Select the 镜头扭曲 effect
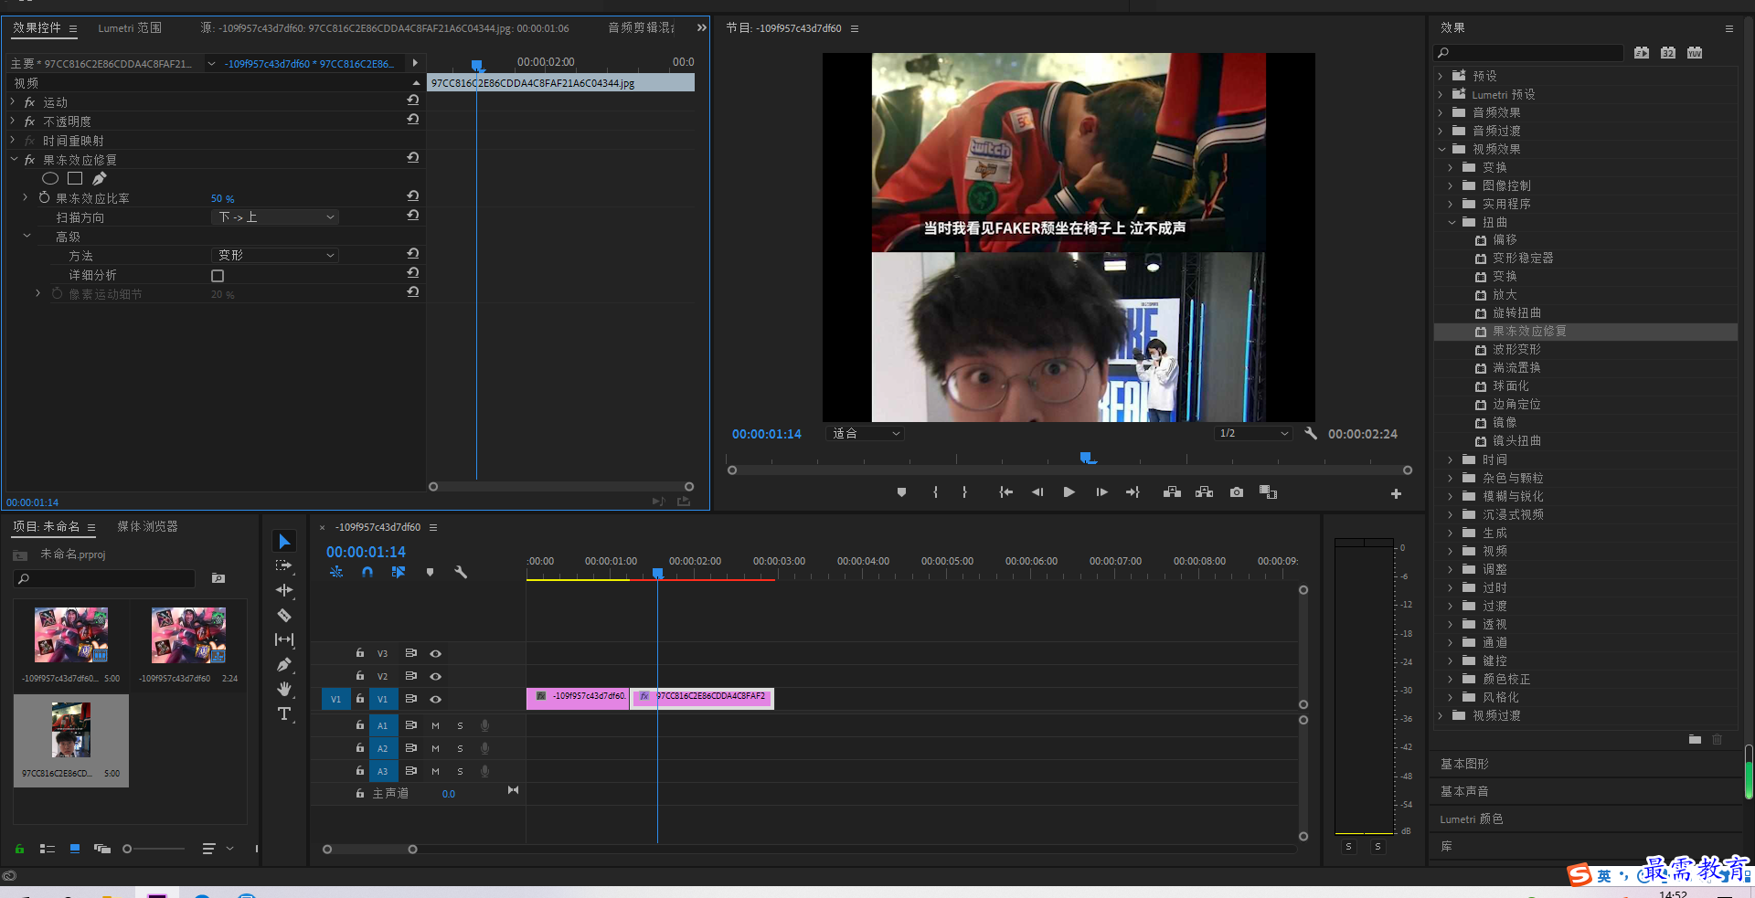 [1516, 441]
